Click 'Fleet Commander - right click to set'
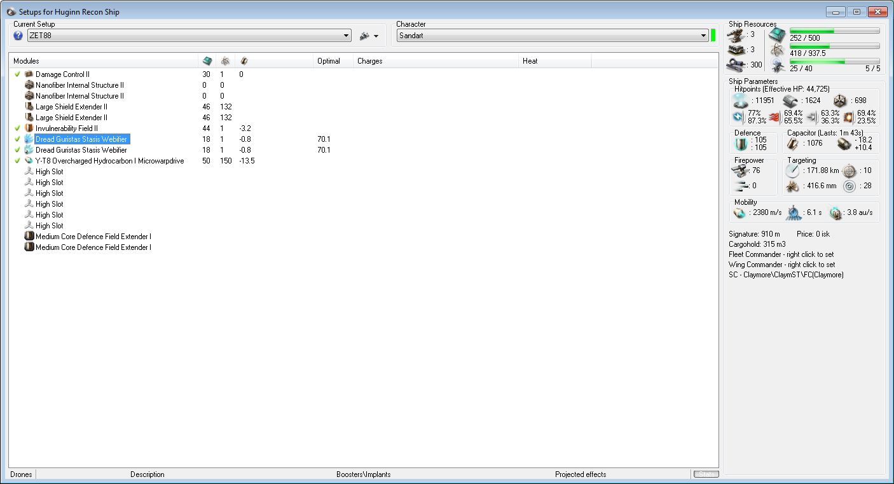Screen dimensions: 894x484 tap(781, 254)
